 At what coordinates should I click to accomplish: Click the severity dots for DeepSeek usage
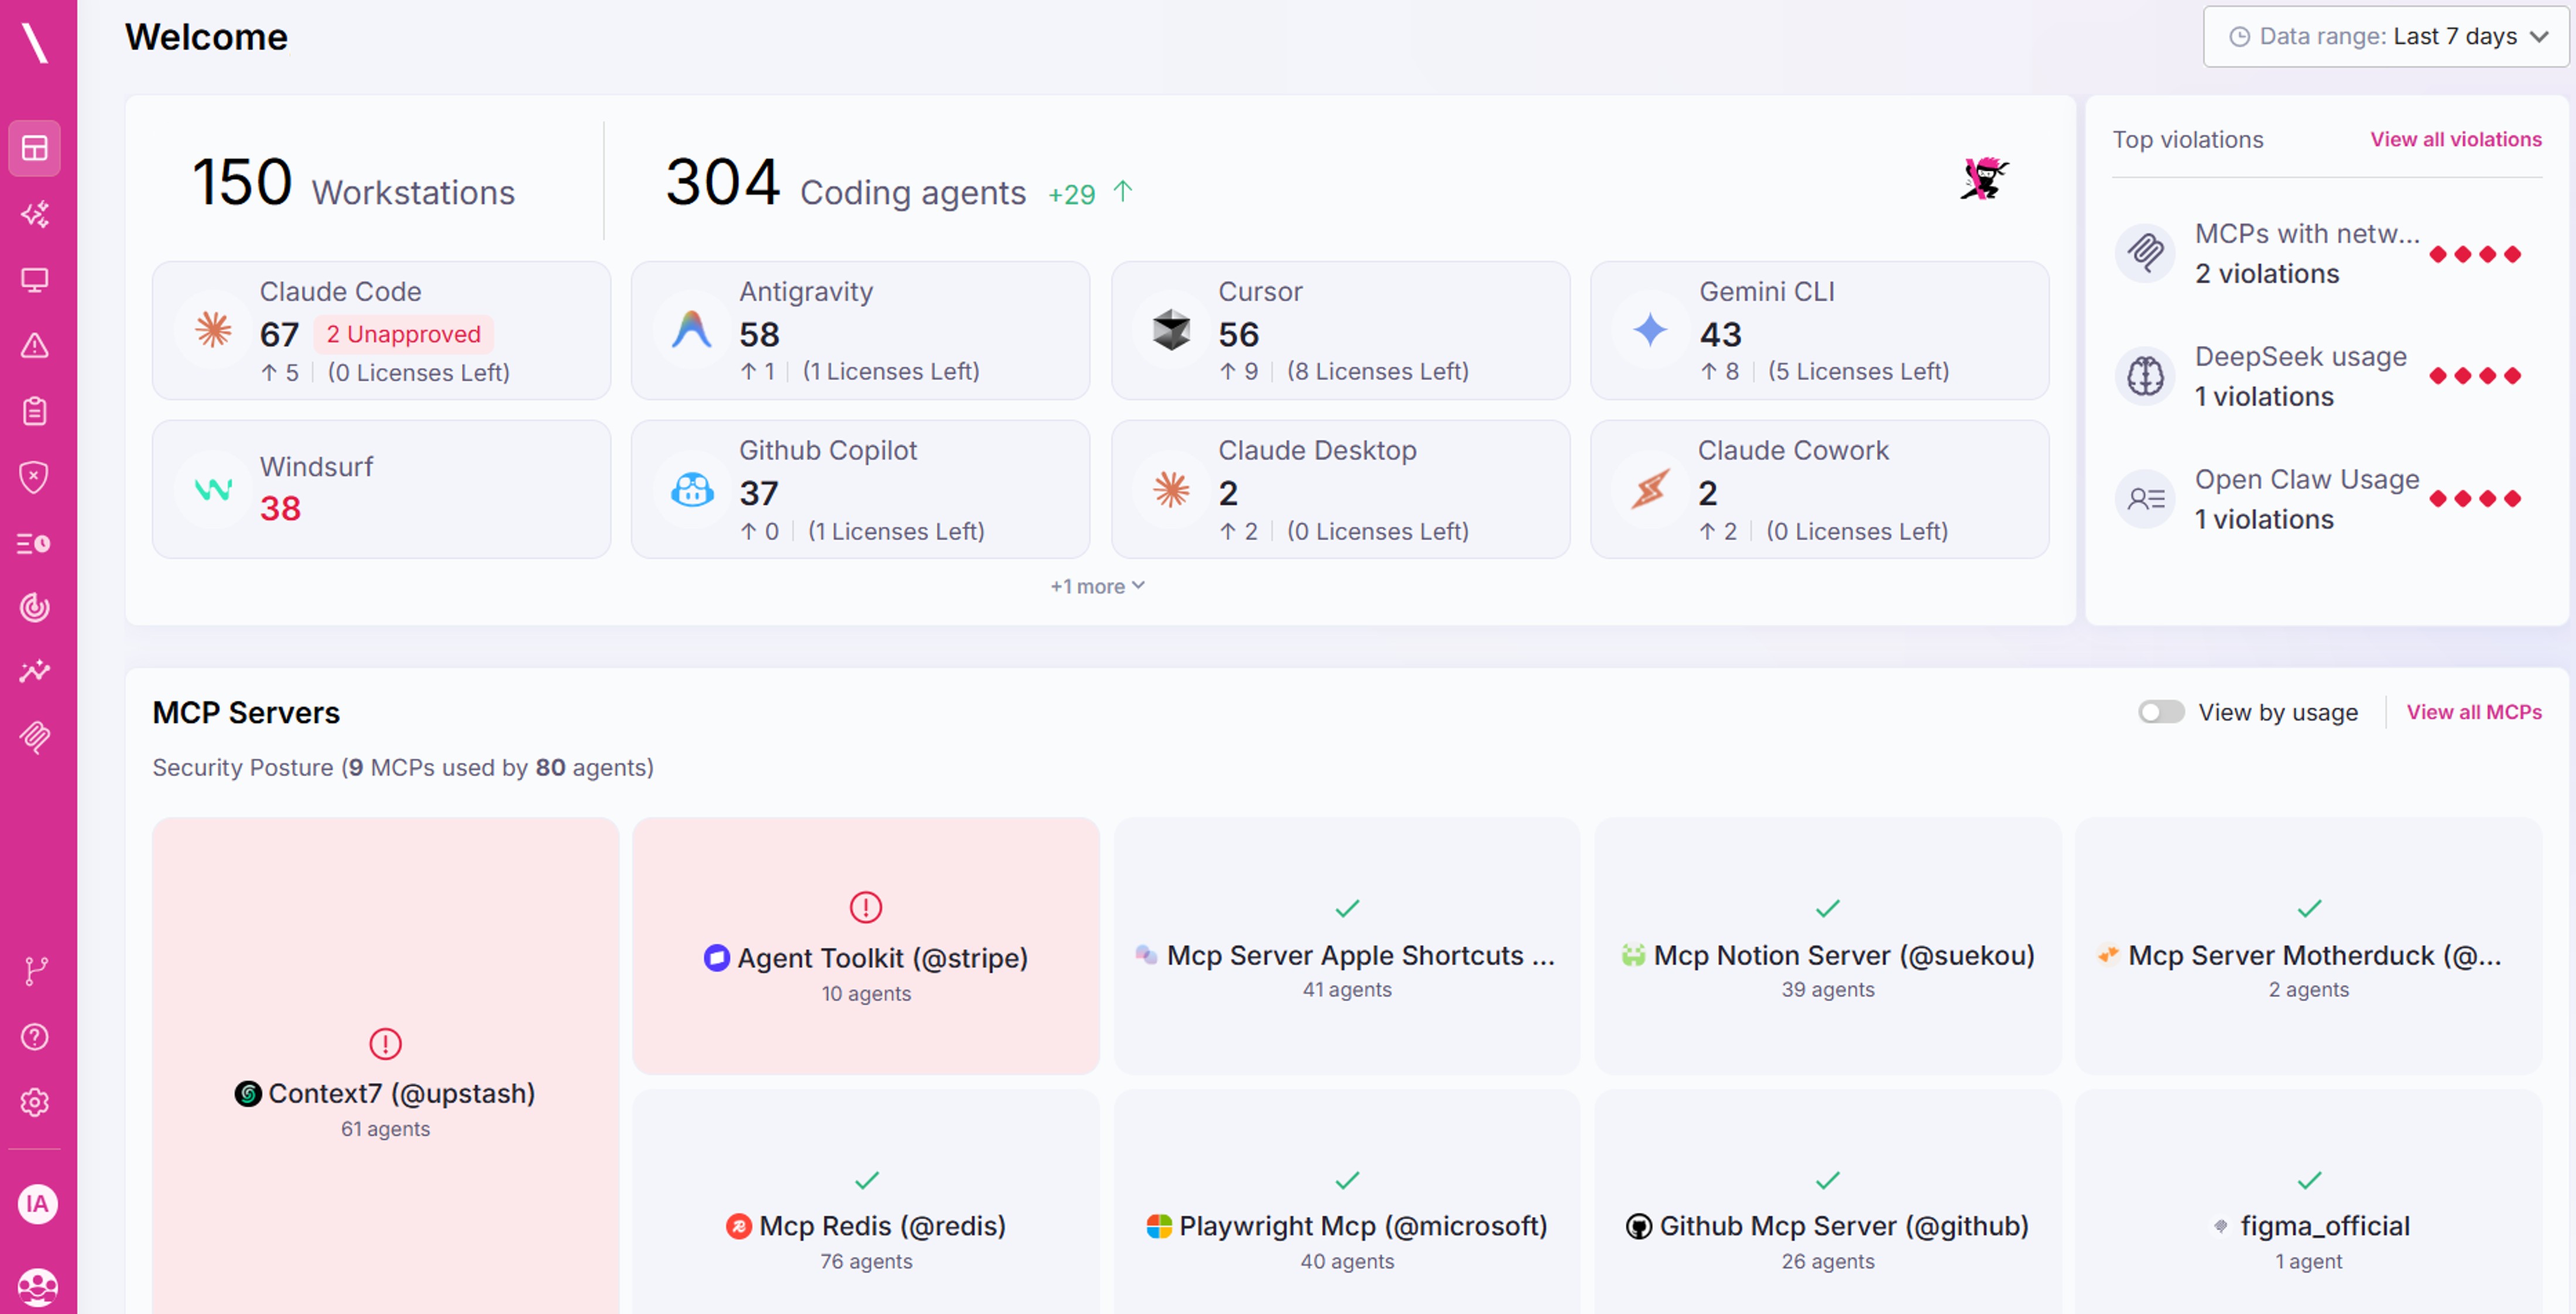2475,376
